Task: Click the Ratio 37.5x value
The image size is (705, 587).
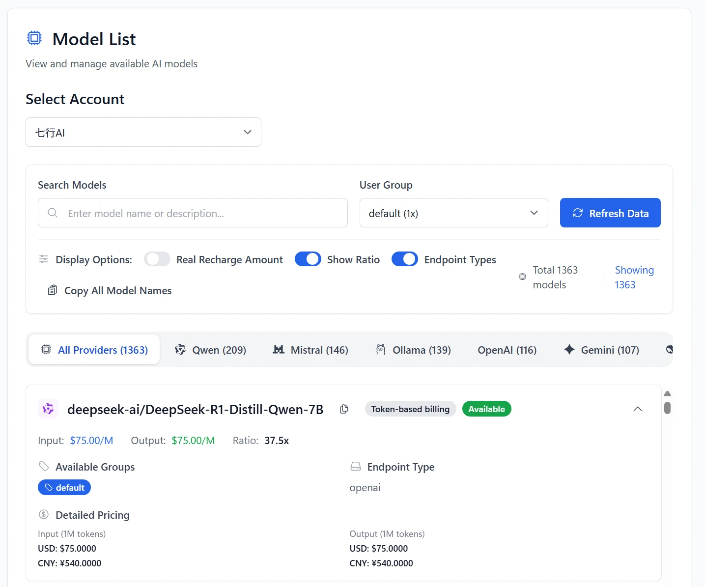Action: click(277, 440)
